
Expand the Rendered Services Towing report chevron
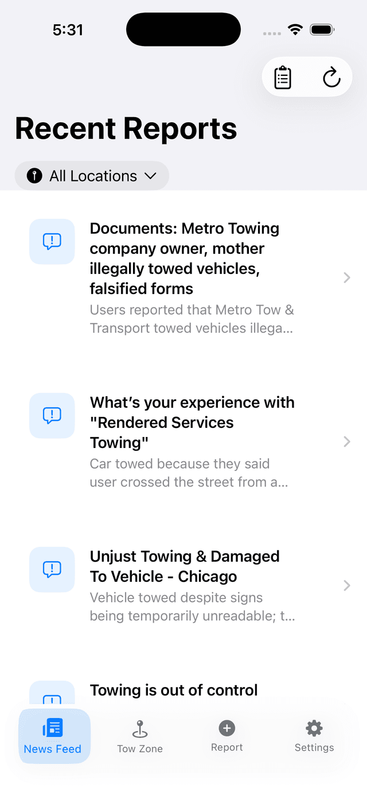(x=346, y=442)
